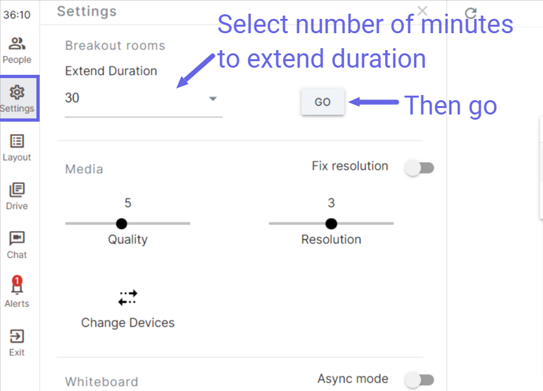Click the Change Devices swap arrows icon
This screenshot has height=391, width=543.
(128, 298)
